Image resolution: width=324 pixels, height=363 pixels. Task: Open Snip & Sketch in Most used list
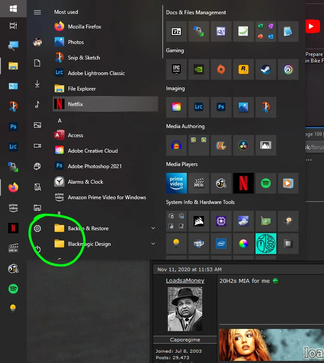pyautogui.click(x=105, y=58)
